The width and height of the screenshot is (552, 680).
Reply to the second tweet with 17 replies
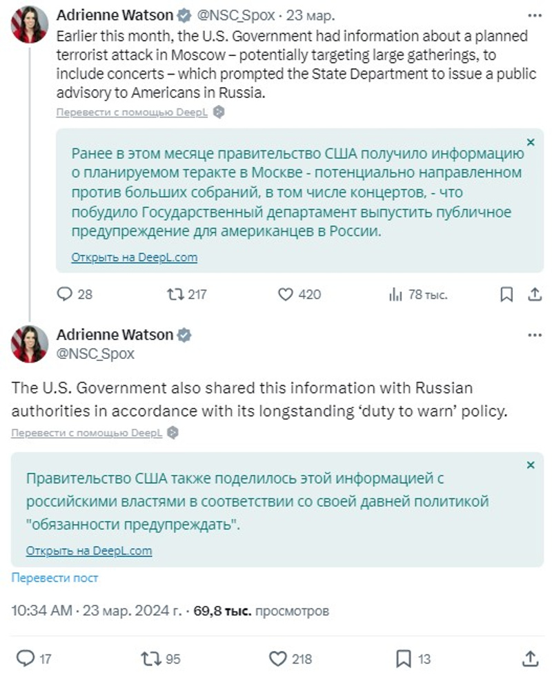(x=25, y=659)
